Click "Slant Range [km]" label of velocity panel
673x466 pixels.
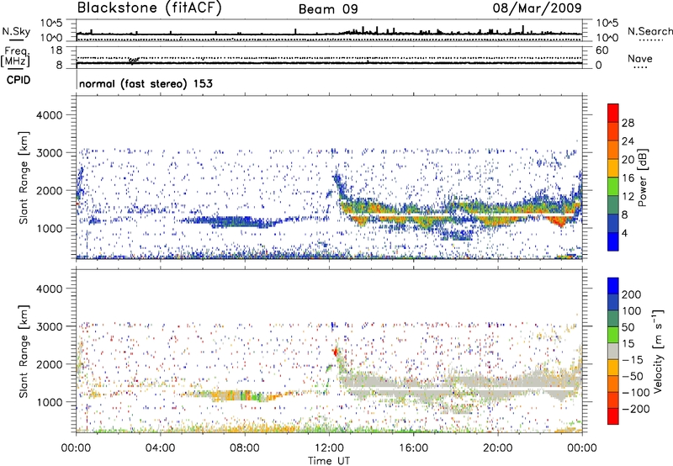pyautogui.click(x=24, y=352)
